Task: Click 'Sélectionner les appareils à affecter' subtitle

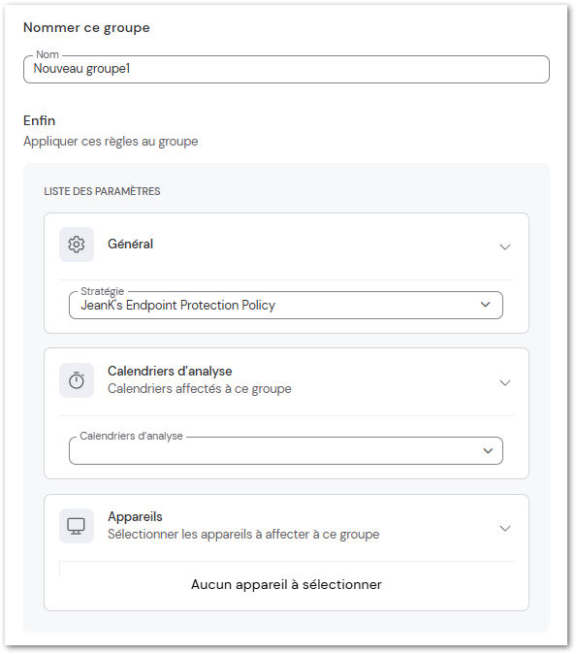Action: [243, 535]
